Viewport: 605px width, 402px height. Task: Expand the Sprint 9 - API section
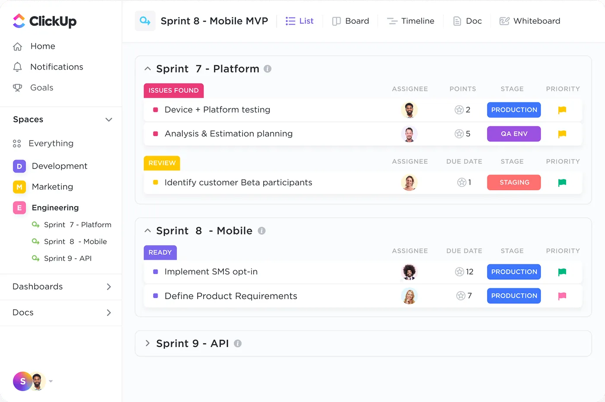(x=147, y=343)
